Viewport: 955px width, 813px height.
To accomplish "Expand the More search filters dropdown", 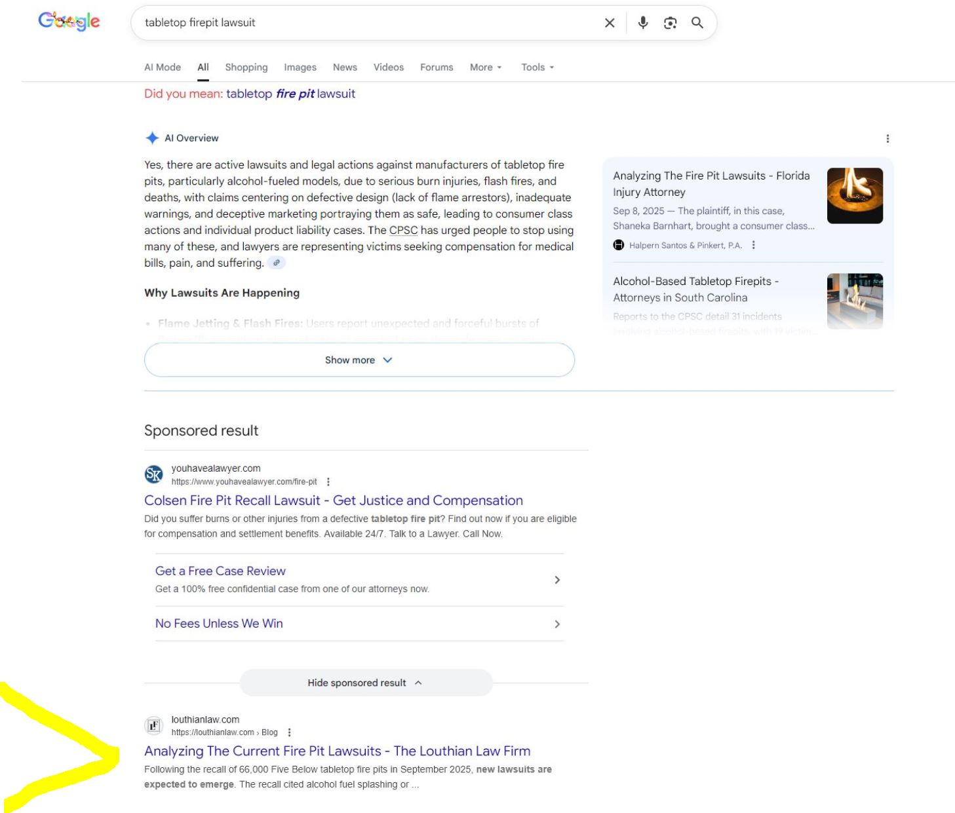I will pyautogui.click(x=486, y=67).
